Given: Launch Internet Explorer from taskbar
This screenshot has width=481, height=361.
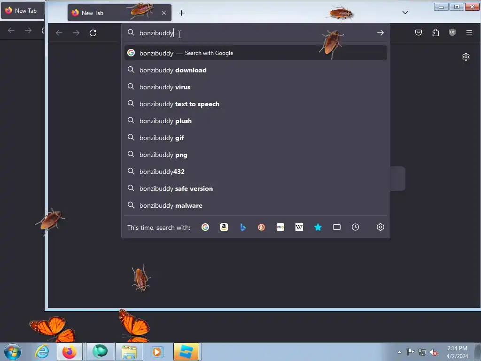Looking at the screenshot, I should coord(42,352).
